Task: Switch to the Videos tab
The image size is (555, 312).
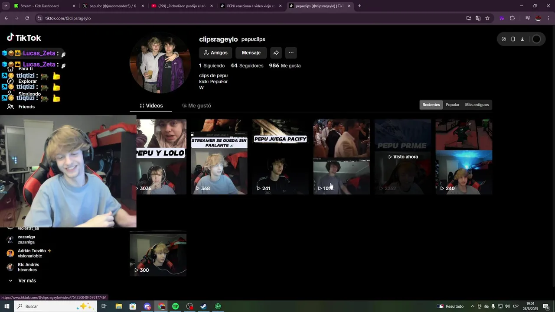Action: point(151,106)
